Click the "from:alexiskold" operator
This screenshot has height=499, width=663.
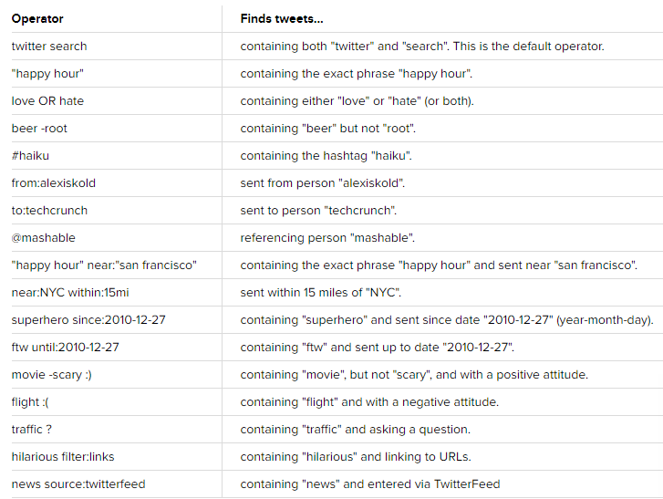point(53,182)
